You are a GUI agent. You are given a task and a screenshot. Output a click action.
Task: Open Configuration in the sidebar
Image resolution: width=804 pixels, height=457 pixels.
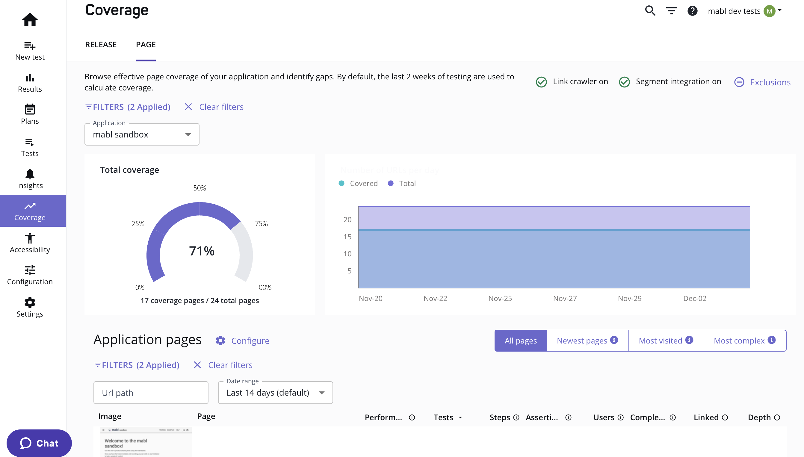(x=30, y=275)
